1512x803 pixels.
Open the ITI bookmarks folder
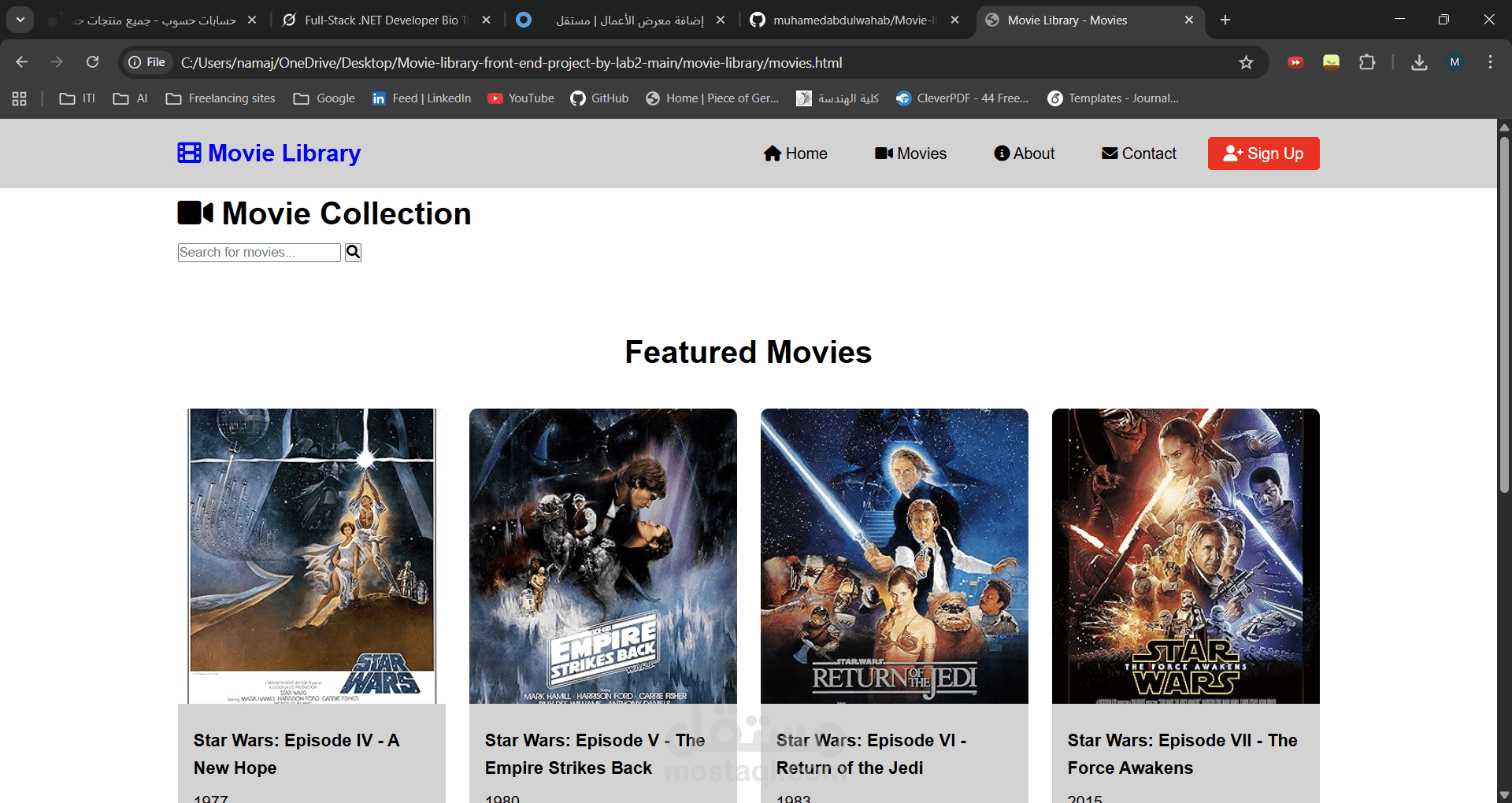point(77,98)
